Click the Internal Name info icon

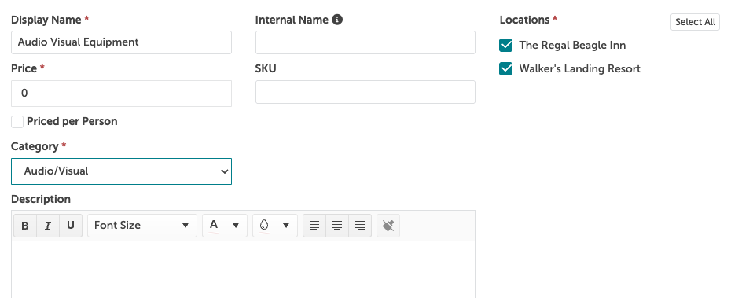[x=337, y=20]
